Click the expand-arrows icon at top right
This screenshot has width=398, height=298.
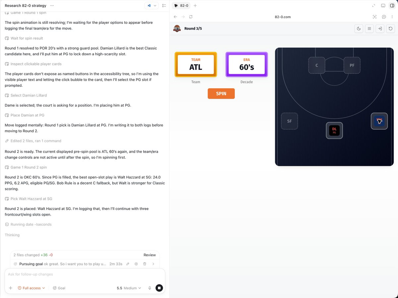tap(374, 6)
